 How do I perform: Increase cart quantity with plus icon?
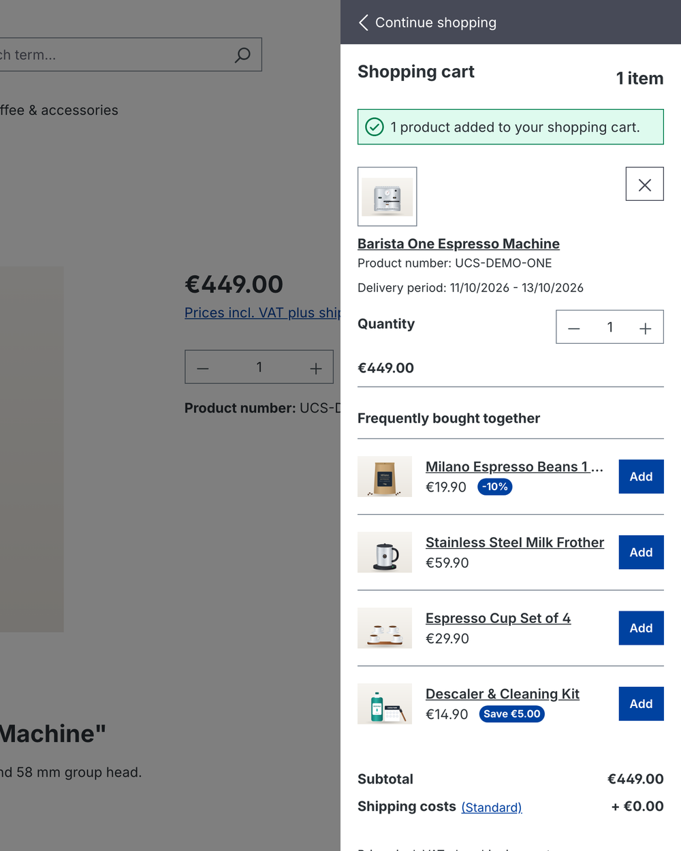click(645, 327)
